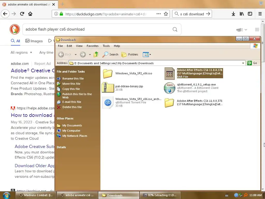
Task: Go back in the Firefox browser
Action: [x=5, y=14]
